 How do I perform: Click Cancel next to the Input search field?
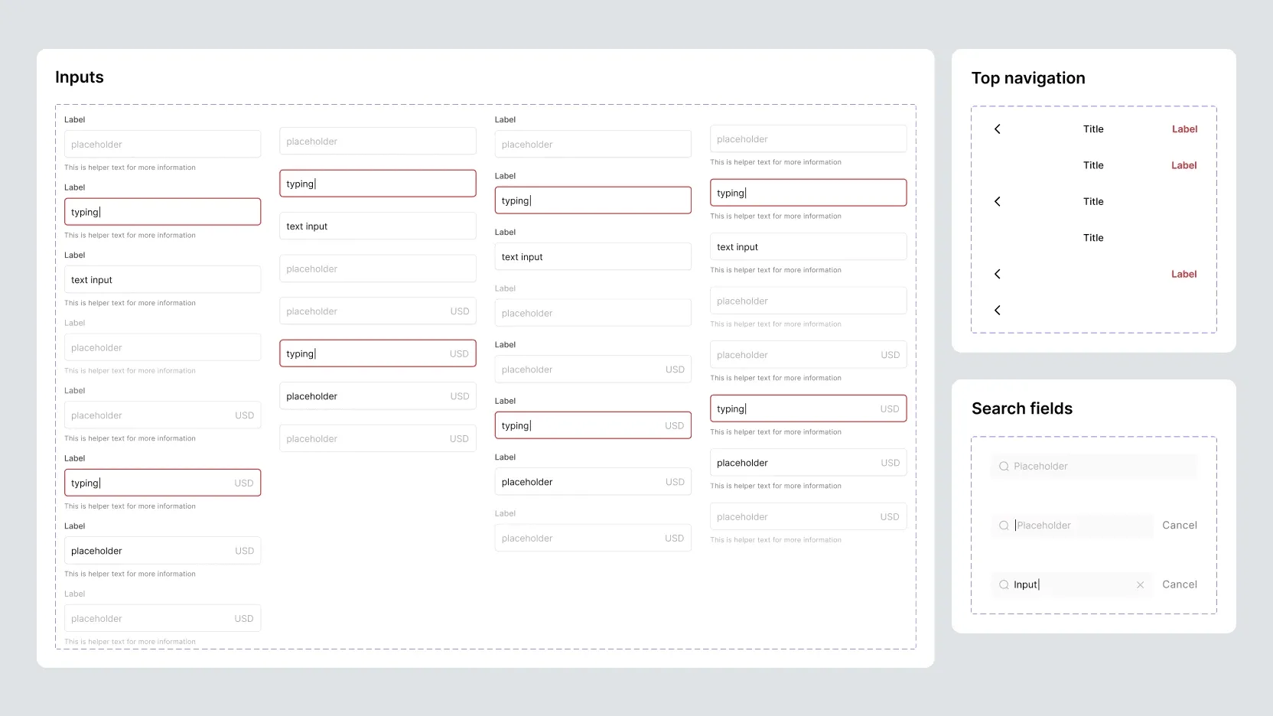(1180, 584)
